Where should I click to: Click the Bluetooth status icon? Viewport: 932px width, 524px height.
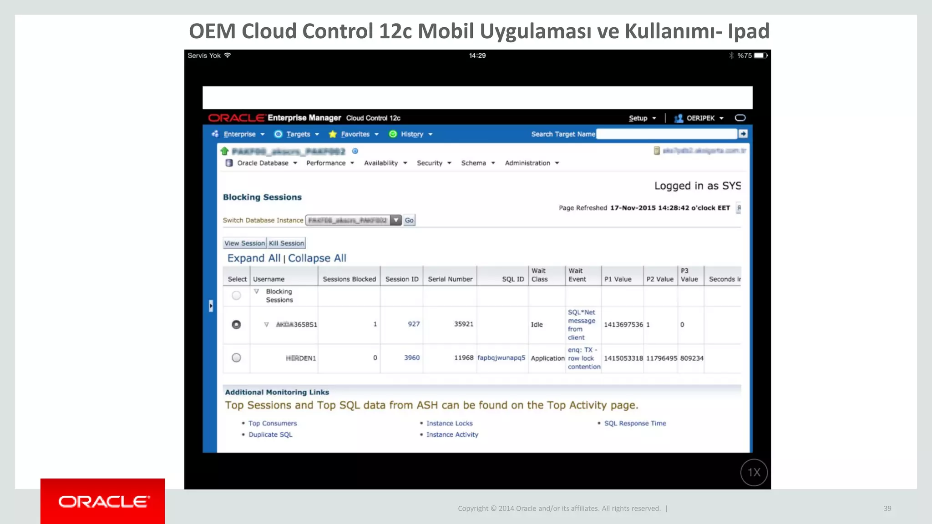[731, 55]
